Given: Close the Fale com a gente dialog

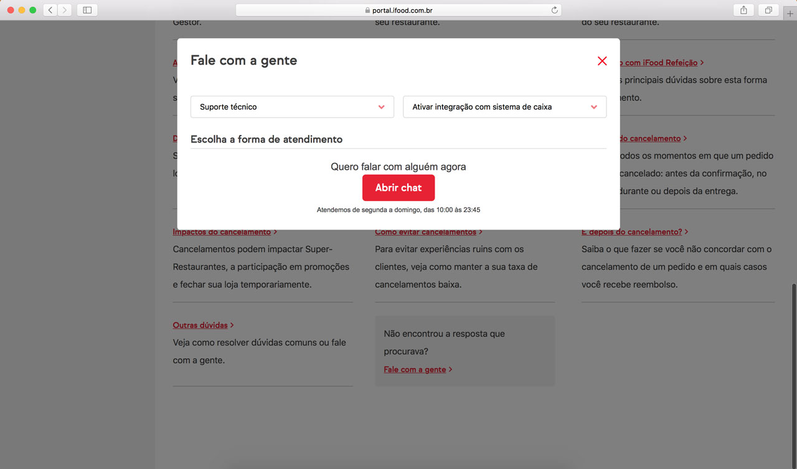Looking at the screenshot, I should pos(602,61).
